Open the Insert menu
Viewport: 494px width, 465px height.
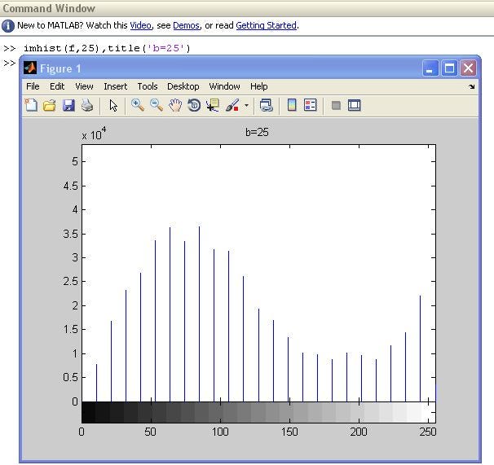[116, 86]
